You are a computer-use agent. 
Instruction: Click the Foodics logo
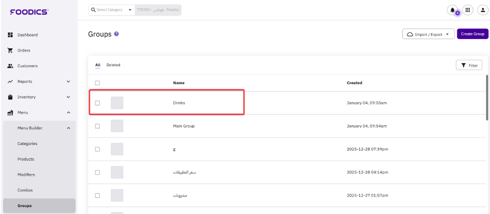tap(29, 12)
